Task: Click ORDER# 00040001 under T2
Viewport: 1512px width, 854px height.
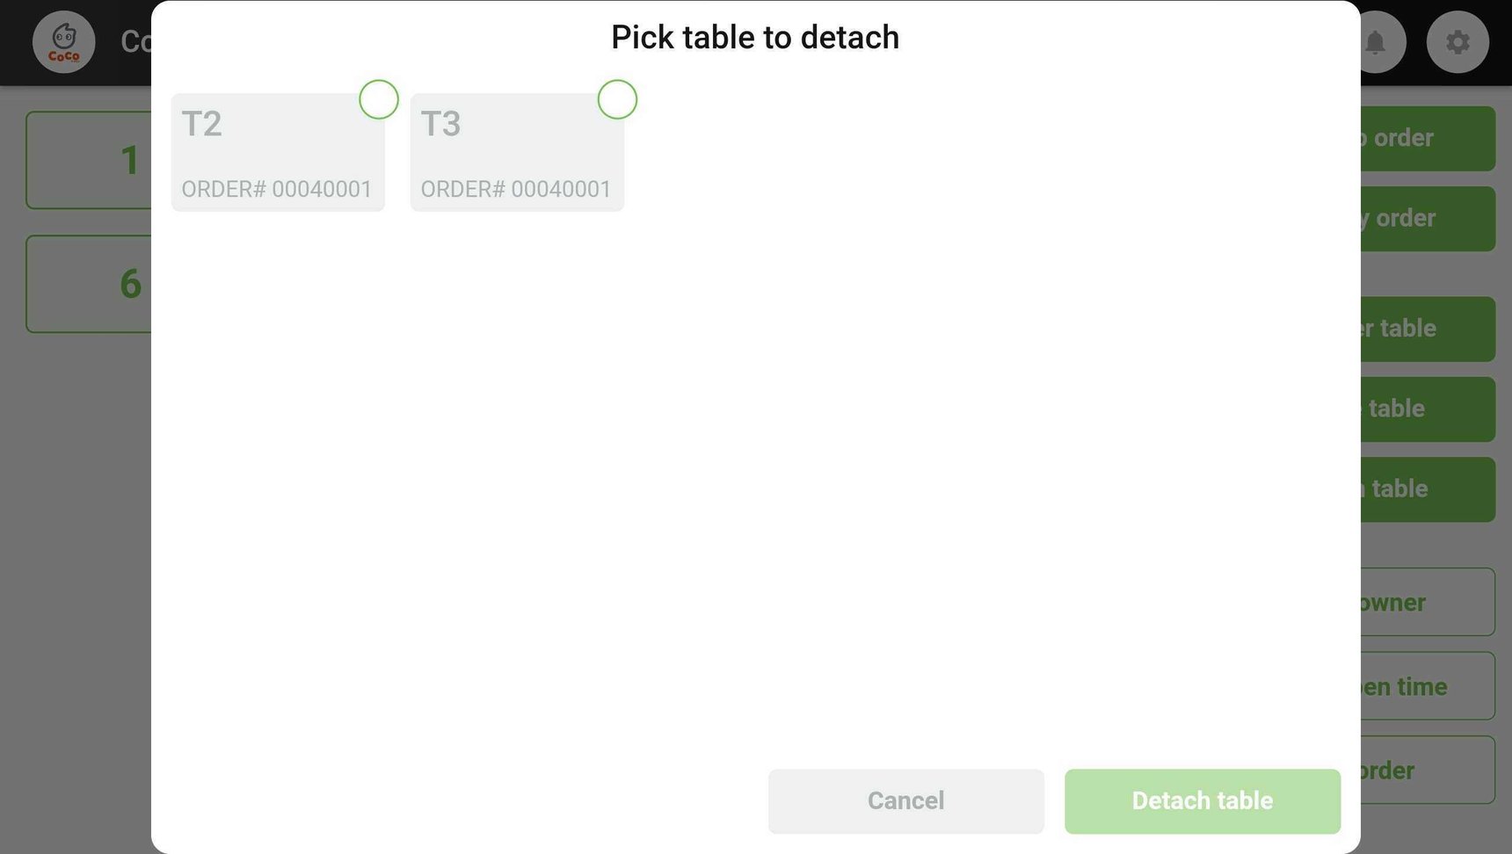Action: [277, 189]
